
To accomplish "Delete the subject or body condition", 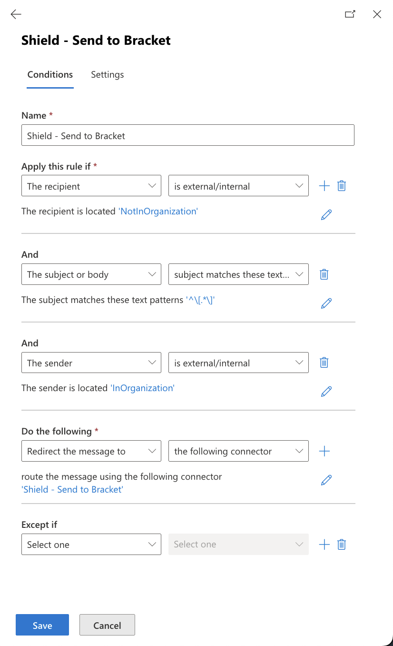I will 324,274.
